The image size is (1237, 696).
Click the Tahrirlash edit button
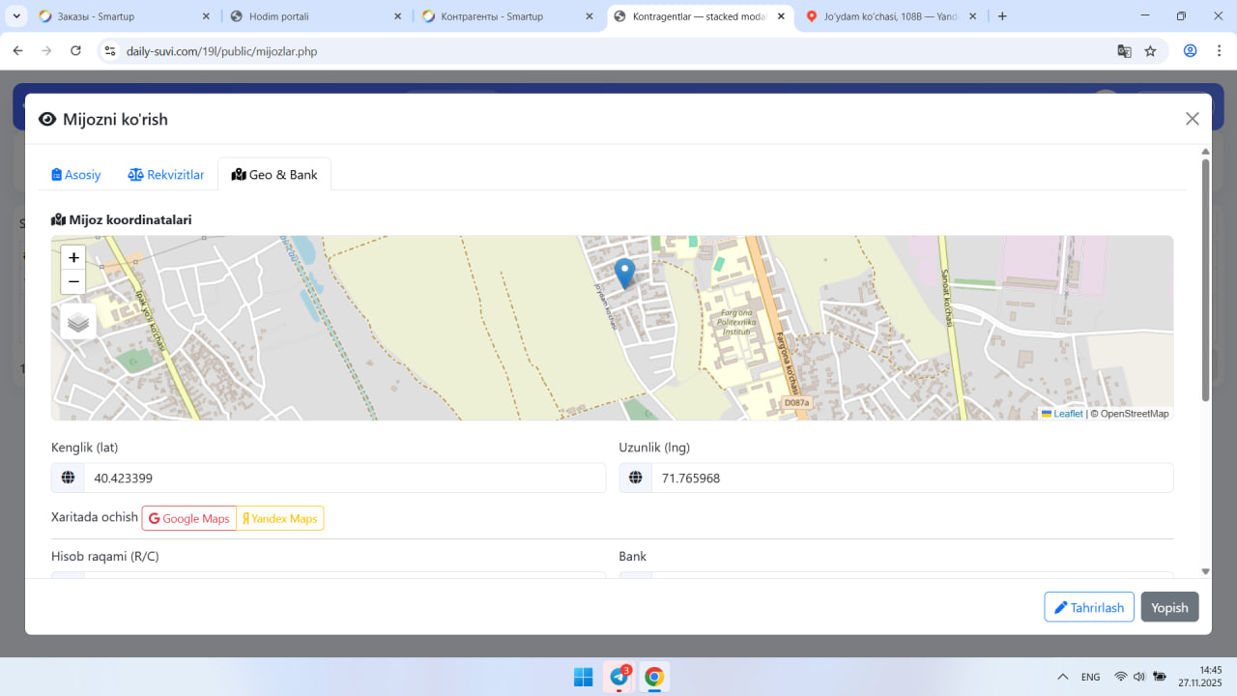click(x=1088, y=607)
